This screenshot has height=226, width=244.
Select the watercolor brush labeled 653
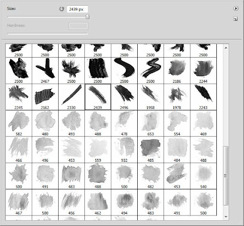click(x=151, y=123)
